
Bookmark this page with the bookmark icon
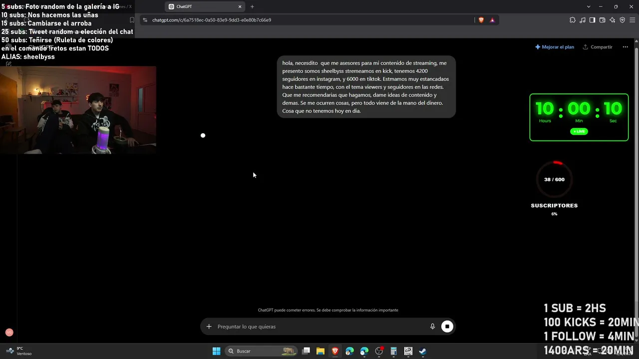tap(132, 20)
